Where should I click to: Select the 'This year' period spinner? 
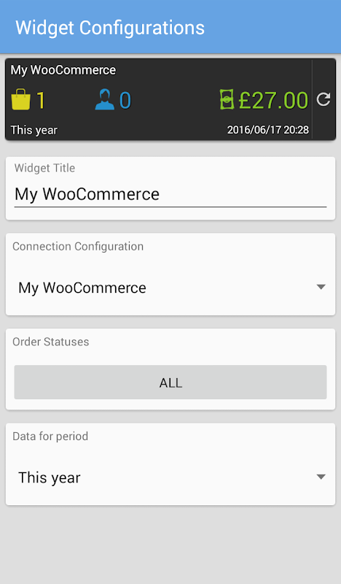point(170,477)
